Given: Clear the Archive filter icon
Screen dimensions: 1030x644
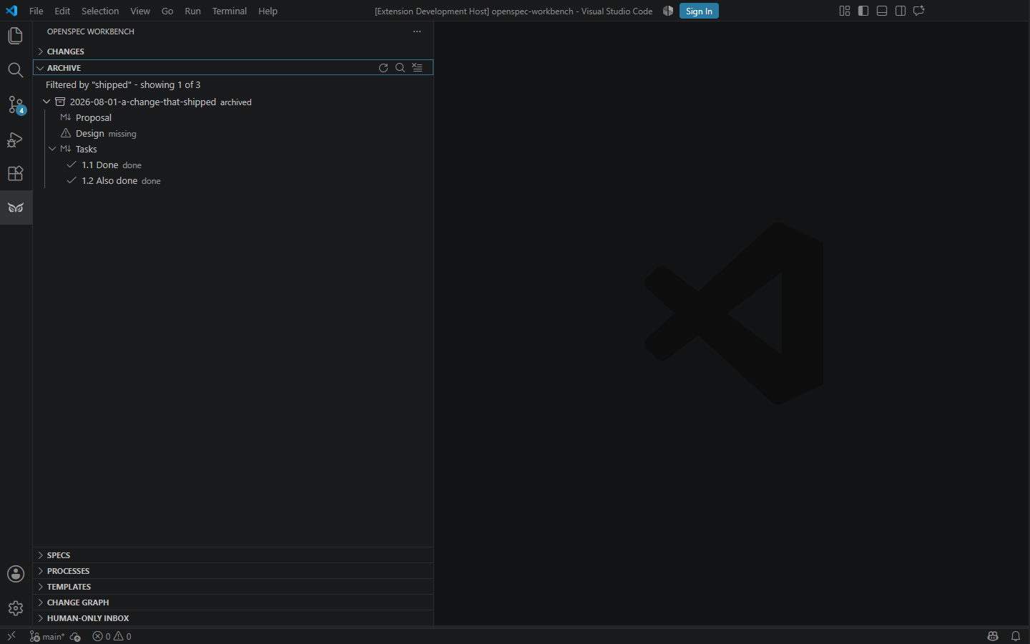Looking at the screenshot, I should pyautogui.click(x=418, y=68).
